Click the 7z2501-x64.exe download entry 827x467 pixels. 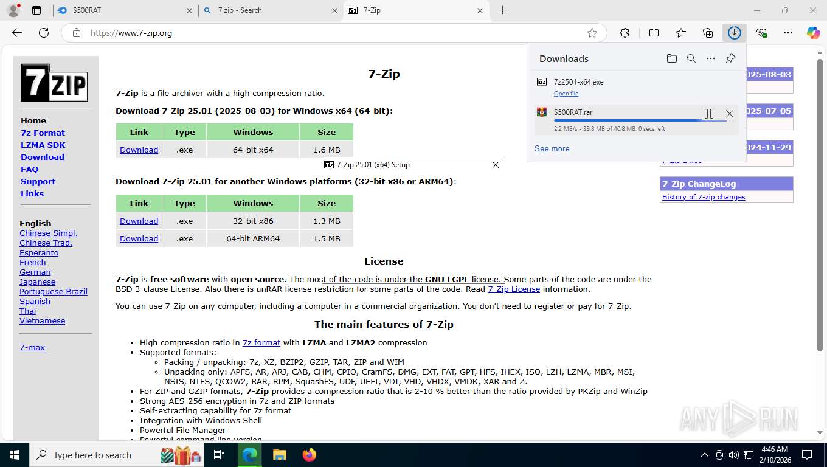click(x=637, y=87)
